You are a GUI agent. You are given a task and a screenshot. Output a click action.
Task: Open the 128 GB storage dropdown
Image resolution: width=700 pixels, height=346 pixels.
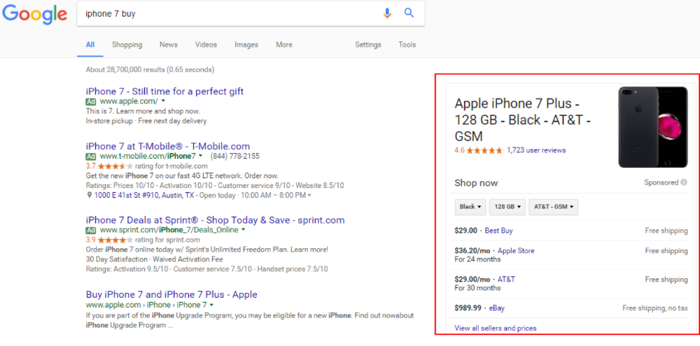[507, 207]
